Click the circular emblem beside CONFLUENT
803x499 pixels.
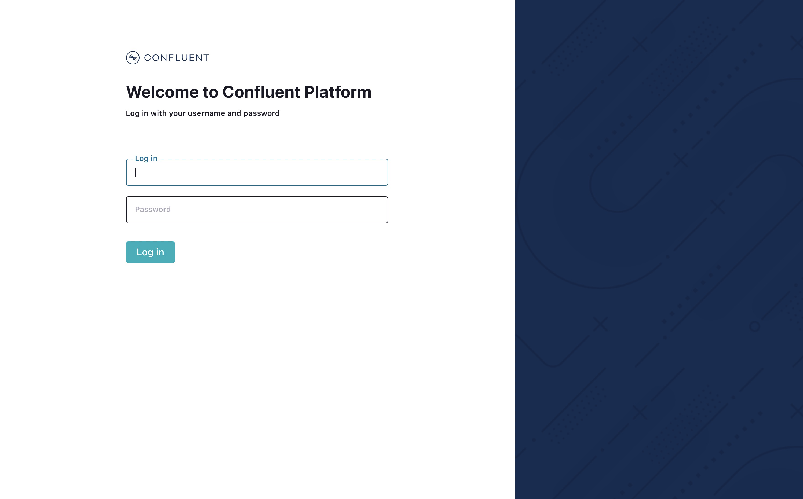pos(133,58)
